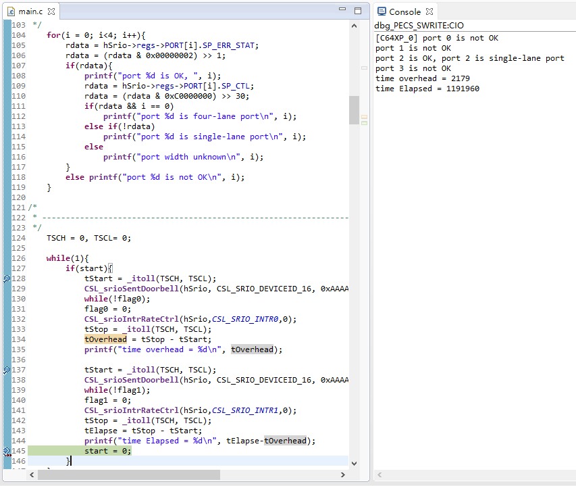Click 'while(1){' statement
This screenshot has height=486, width=576.
[x=68, y=258]
